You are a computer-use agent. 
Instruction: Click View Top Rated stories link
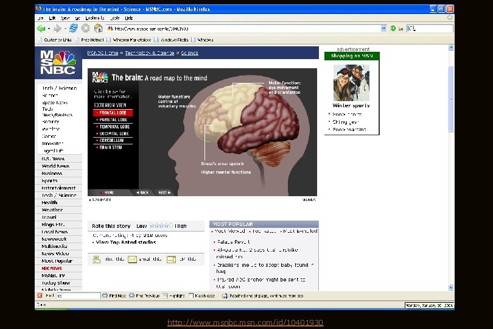(x=126, y=242)
